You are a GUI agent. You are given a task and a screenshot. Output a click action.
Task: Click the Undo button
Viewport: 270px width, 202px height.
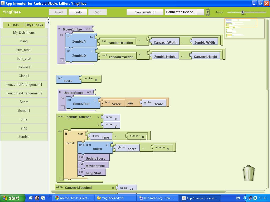(x=78, y=12)
